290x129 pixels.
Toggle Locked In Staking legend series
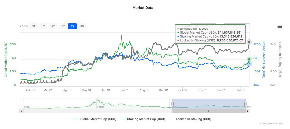click(x=190, y=119)
